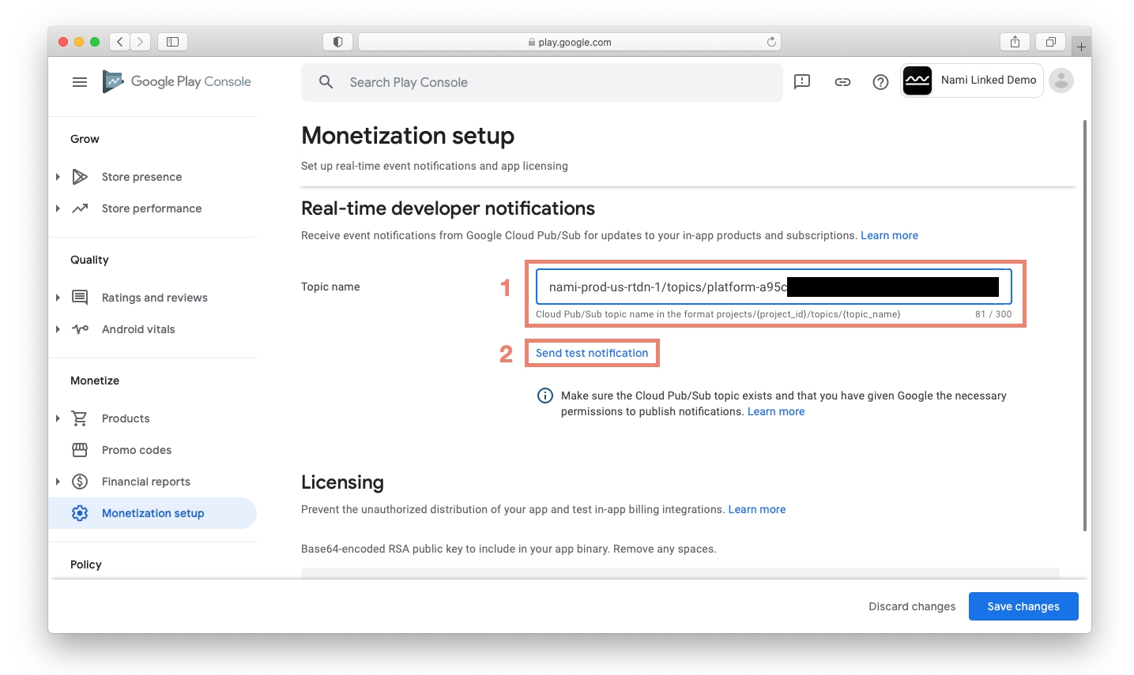
Task: Click the search magnifier icon
Action: tap(326, 82)
